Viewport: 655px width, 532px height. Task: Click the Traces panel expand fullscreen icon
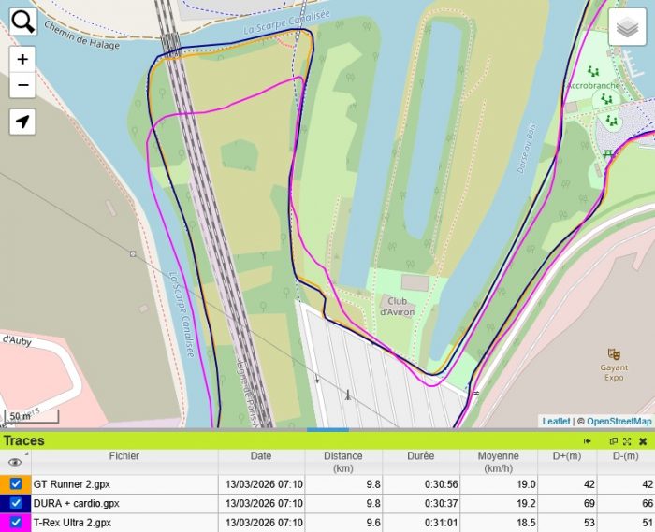coord(627,441)
